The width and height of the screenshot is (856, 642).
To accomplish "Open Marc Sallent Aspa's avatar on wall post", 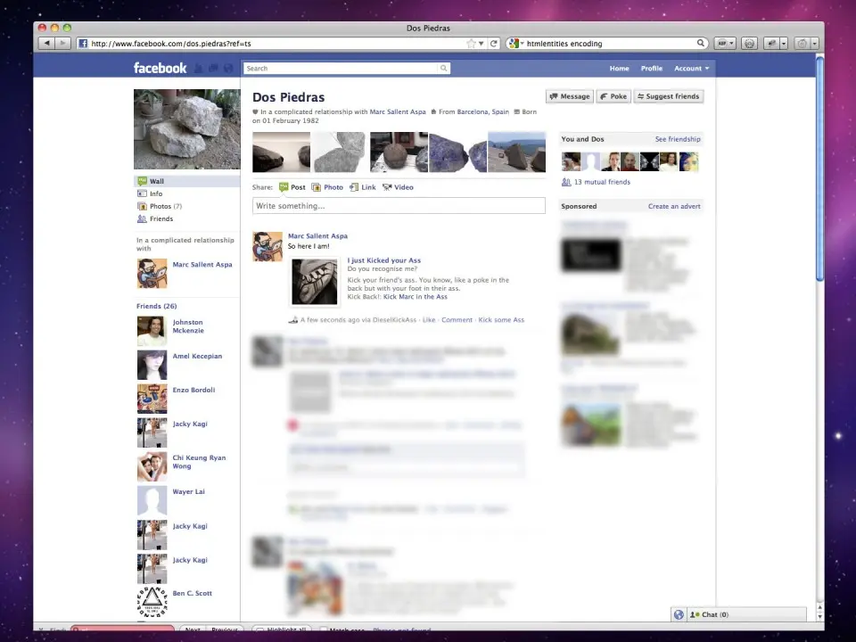I will pos(267,247).
